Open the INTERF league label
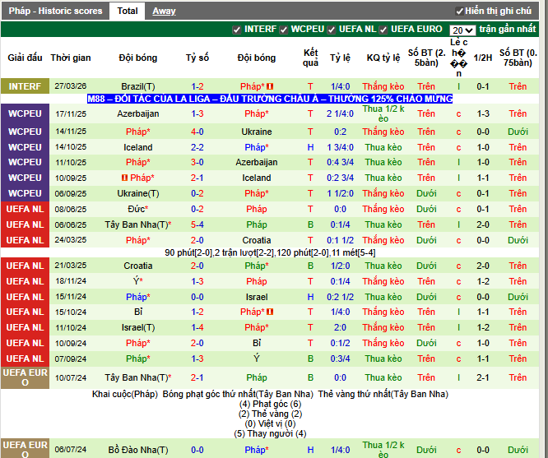The width and height of the screenshot is (548, 458). (x=25, y=86)
